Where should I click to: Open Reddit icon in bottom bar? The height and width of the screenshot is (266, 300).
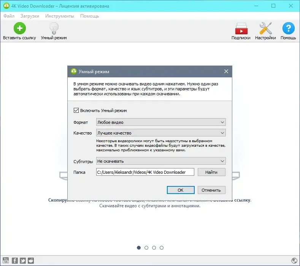tap(31, 260)
